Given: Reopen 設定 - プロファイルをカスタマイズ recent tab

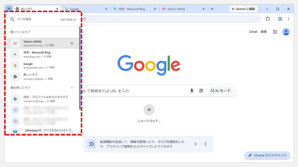Looking at the screenshot, I should point(43,99).
